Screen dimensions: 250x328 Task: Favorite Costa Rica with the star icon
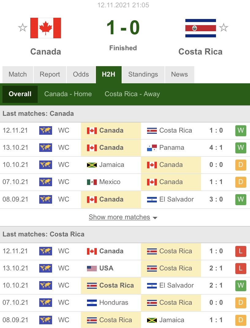point(224,28)
